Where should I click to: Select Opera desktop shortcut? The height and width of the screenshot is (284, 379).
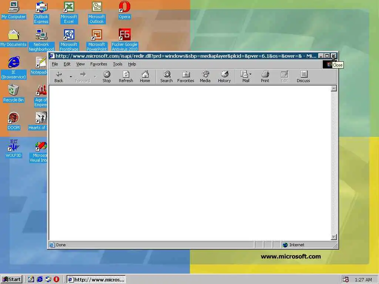pyautogui.click(x=124, y=10)
